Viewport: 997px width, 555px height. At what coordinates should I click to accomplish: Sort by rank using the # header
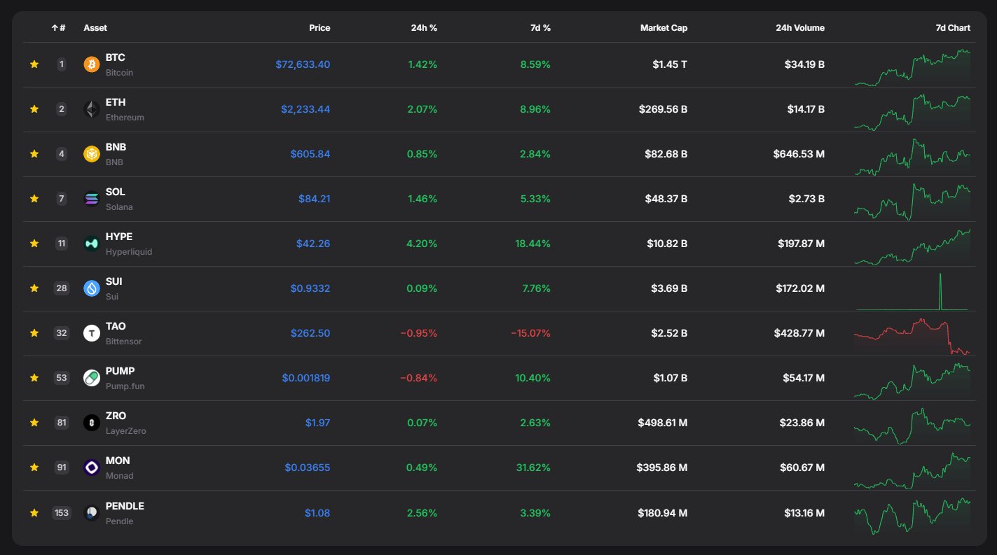pos(59,28)
